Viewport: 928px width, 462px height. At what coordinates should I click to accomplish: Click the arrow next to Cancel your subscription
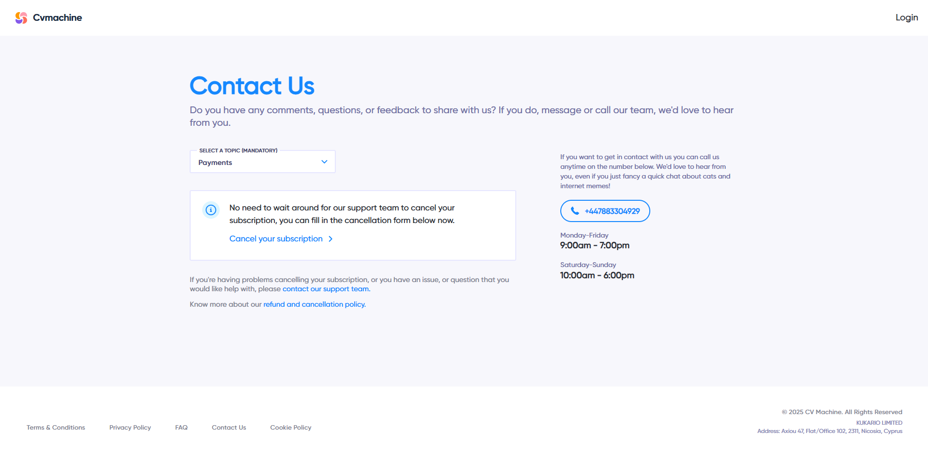[330, 239]
